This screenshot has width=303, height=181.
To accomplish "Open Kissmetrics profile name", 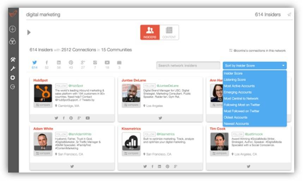I will tap(131, 128).
